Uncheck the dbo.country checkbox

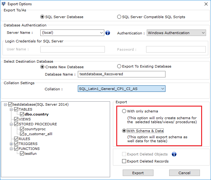(22, 114)
